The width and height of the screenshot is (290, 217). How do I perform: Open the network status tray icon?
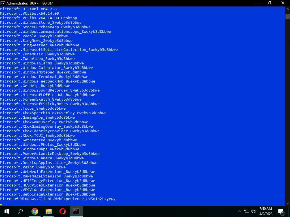pyautogui.click(x=247, y=211)
